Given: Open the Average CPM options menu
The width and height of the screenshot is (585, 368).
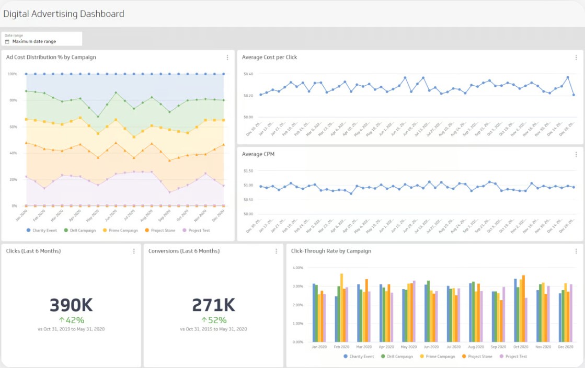Looking at the screenshot, I should [576, 154].
